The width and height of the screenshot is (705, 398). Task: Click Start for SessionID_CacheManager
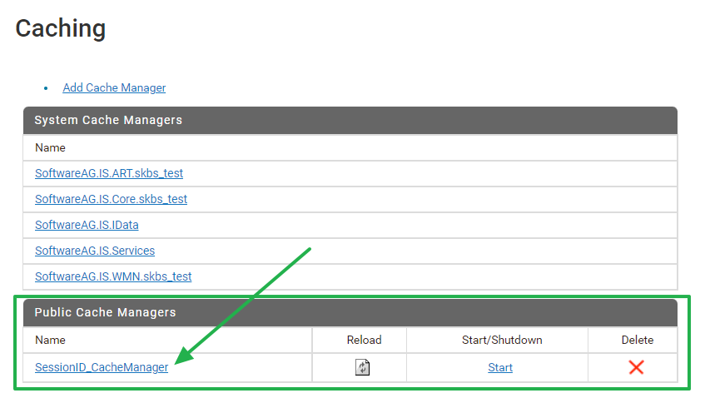[x=500, y=367]
